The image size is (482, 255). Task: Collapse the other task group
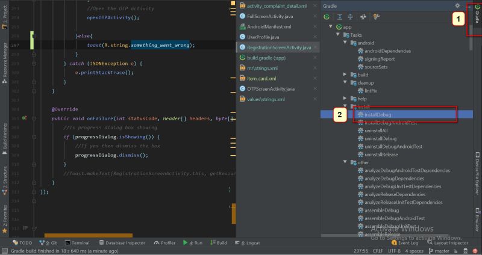click(x=345, y=162)
